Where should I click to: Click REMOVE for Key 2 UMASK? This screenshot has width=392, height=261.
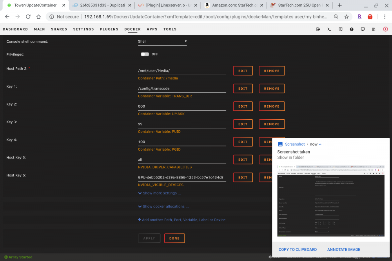pyautogui.click(x=272, y=106)
